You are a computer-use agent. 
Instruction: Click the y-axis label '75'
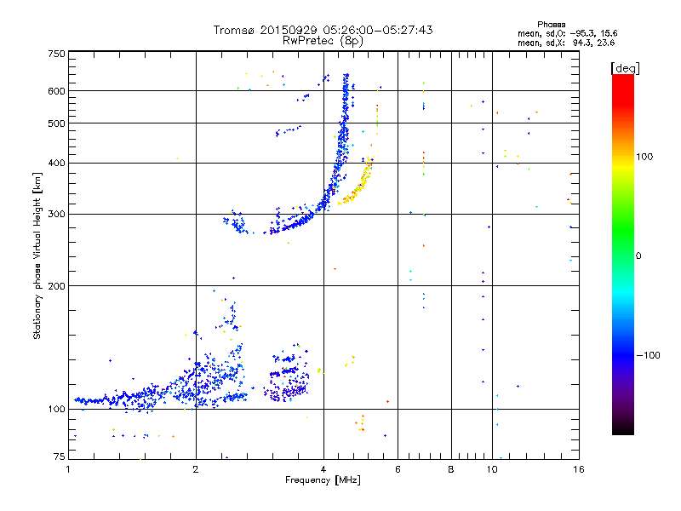pyautogui.click(x=59, y=456)
